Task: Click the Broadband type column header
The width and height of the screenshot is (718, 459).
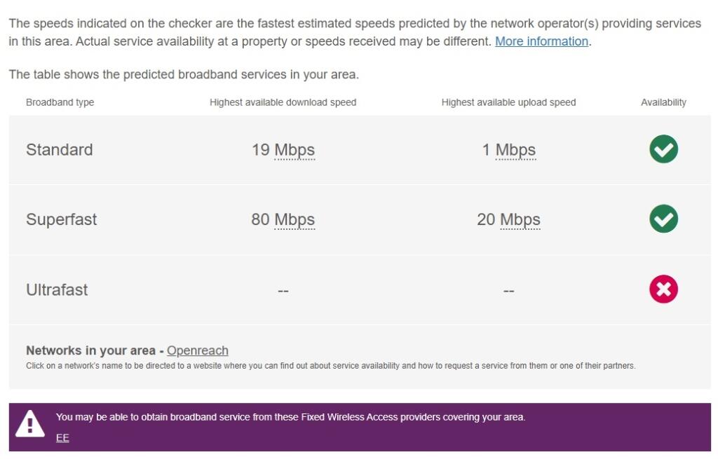Action: [60, 102]
